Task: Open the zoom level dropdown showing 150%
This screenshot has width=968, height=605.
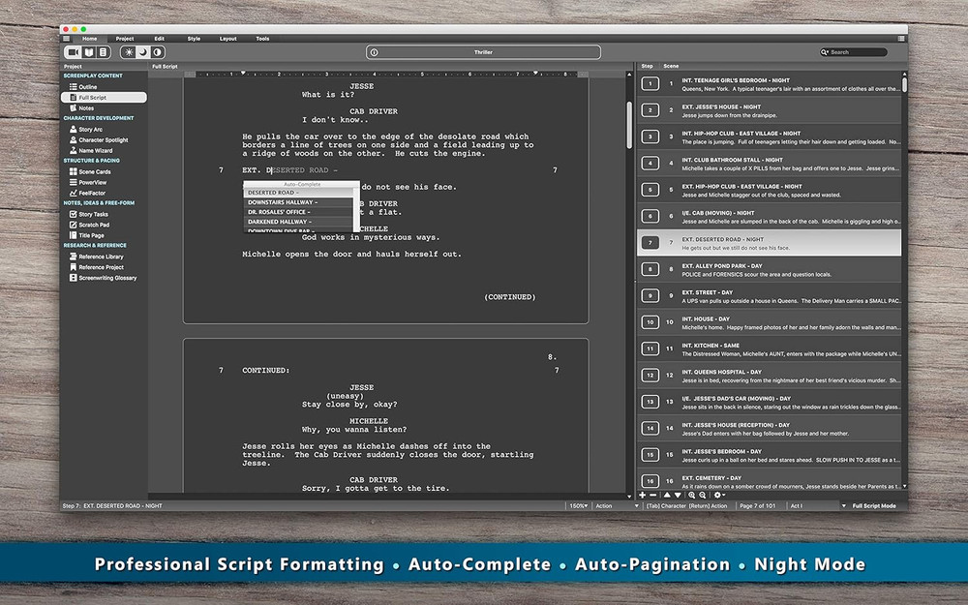Action: coord(577,505)
